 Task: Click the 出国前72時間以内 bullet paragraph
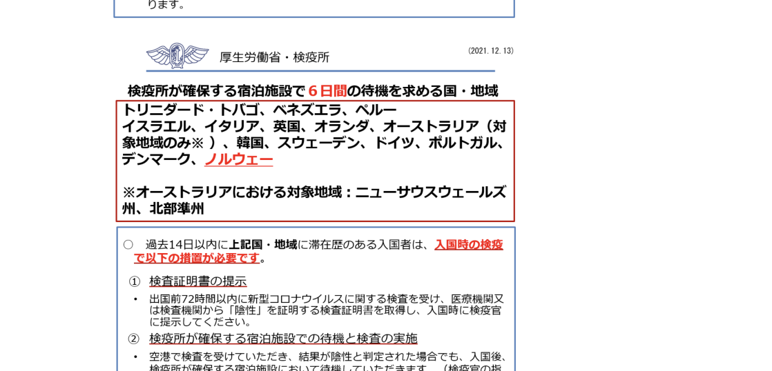point(326,310)
